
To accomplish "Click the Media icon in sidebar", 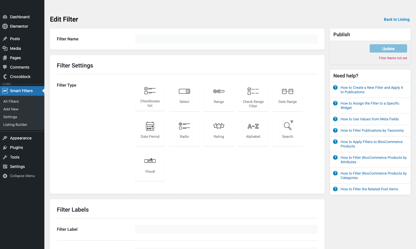I will (x=5, y=48).
